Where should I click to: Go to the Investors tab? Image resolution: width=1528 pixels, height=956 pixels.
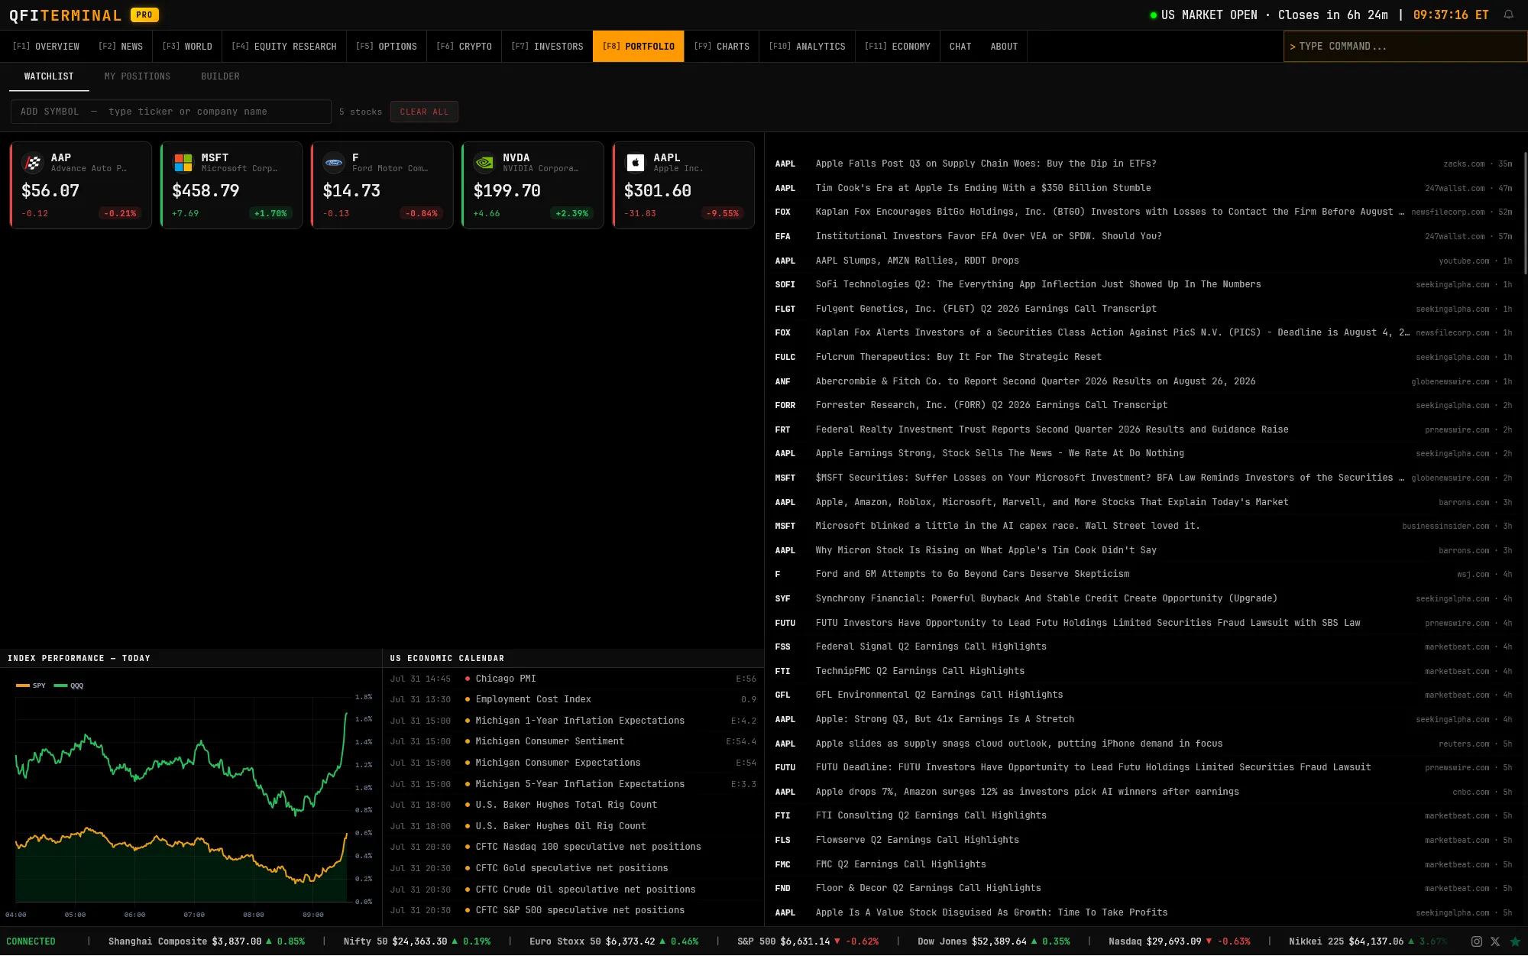click(x=547, y=47)
